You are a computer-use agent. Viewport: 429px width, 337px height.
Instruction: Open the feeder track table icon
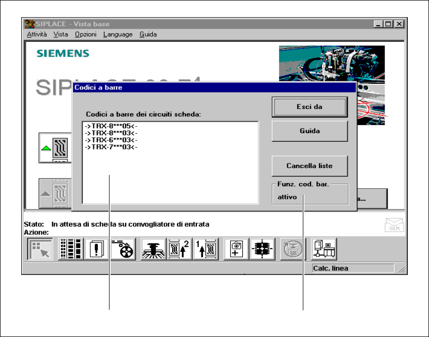click(x=71, y=249)
